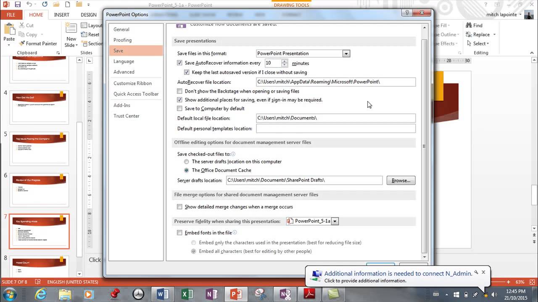Click the Format Painter brush
Viewport: 538px width, 302px height.
tap(38, 44)
